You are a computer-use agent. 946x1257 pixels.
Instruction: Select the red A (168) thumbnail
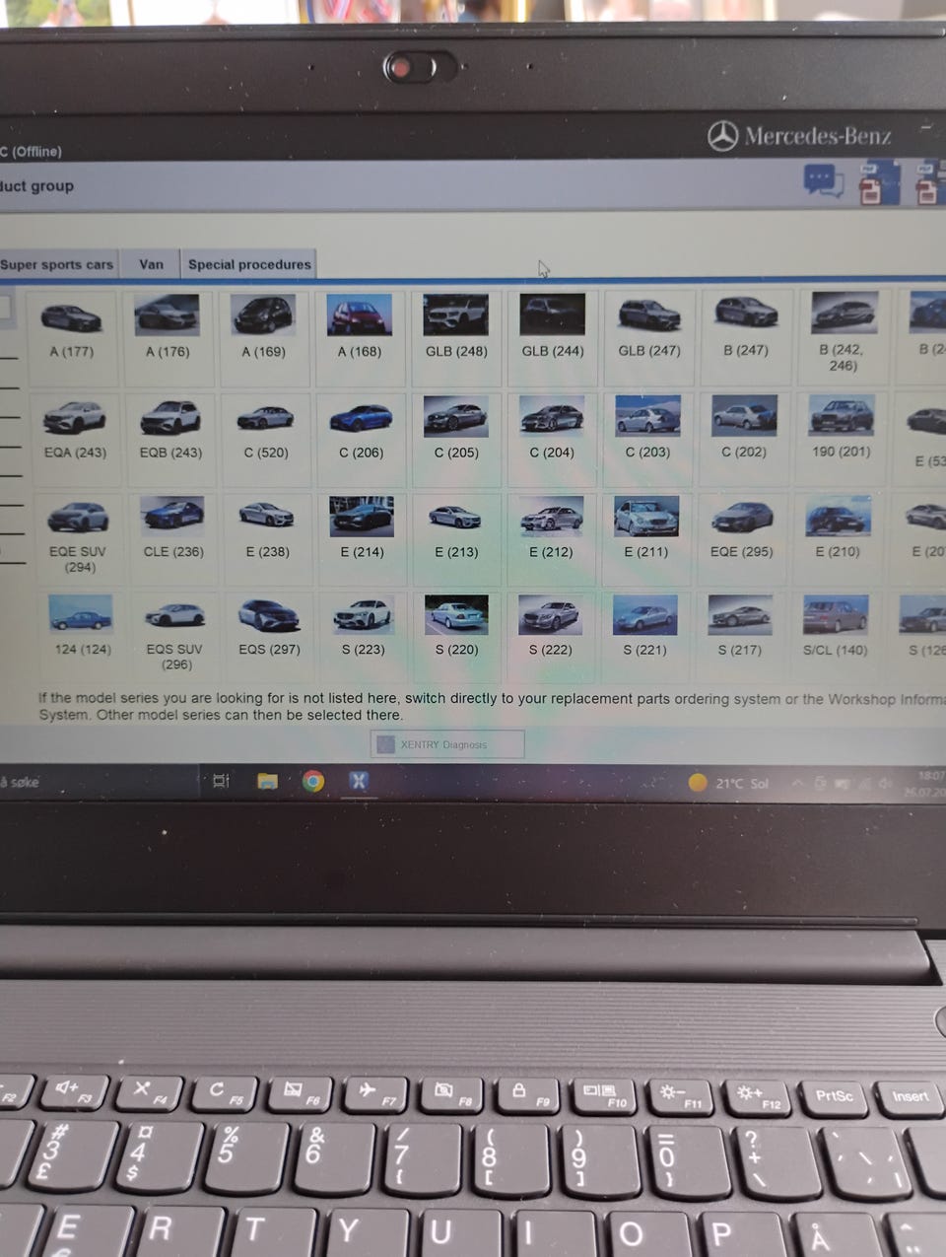point(360,315)
